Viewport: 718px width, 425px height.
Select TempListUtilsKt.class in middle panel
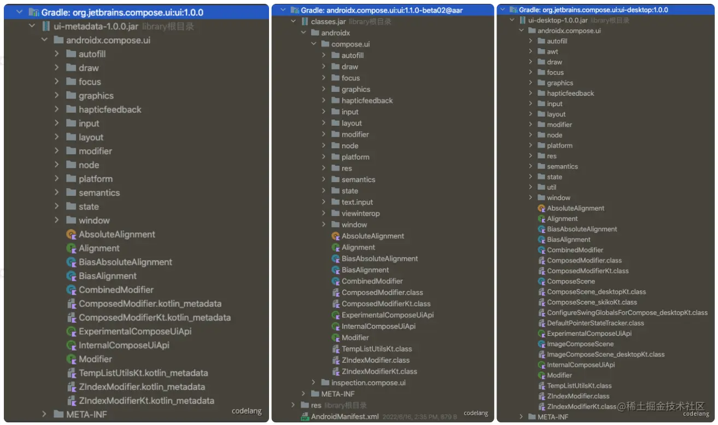click(x=377, y=349)
